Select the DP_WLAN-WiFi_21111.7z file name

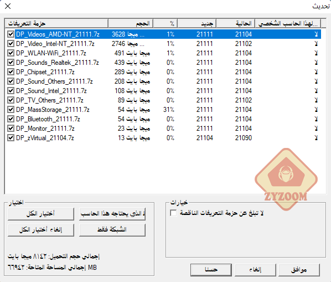(x=51, y=53)
